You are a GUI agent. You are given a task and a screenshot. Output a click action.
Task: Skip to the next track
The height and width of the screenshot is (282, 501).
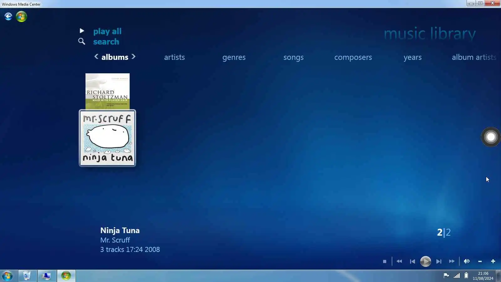(439, 261)
